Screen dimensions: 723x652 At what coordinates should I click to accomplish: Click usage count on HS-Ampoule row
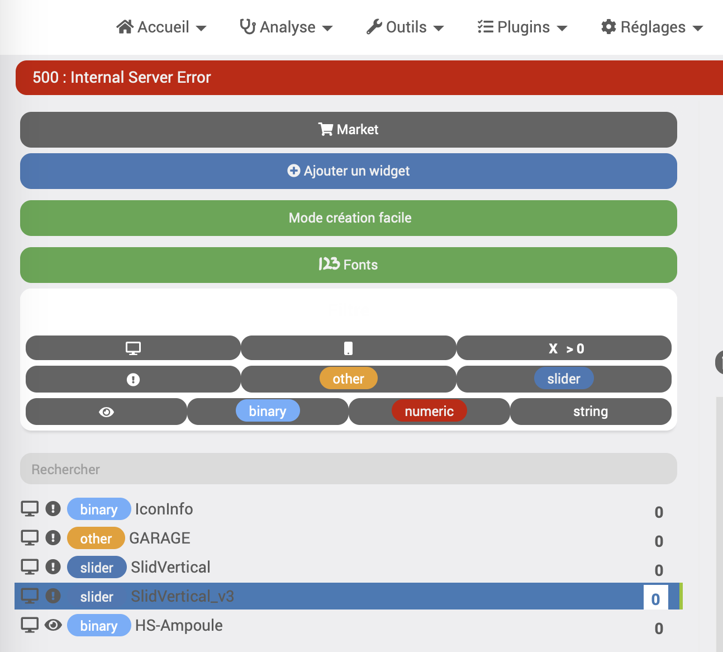tap(659, 629)
